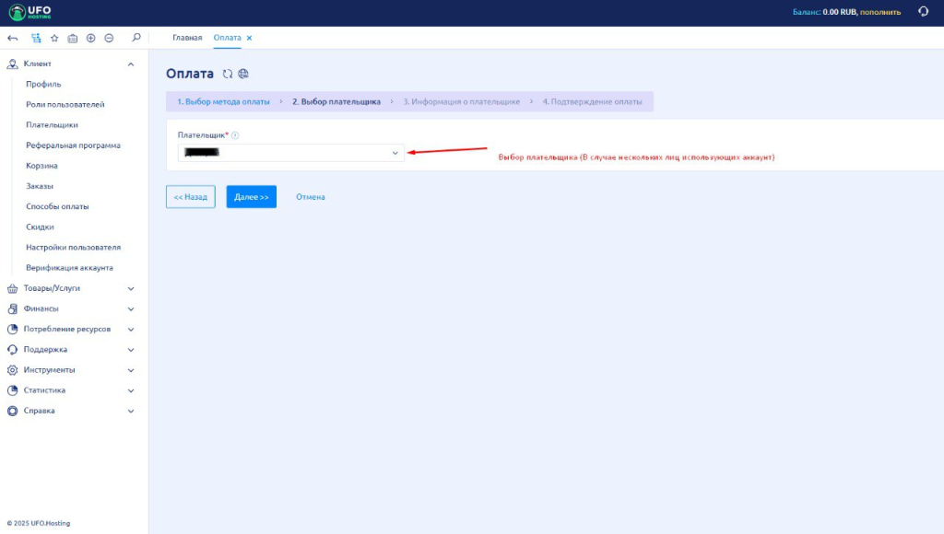Click the info icon beside Плательщик label
Viewport: 944px width, 534px height.
(x=235, y=135)
